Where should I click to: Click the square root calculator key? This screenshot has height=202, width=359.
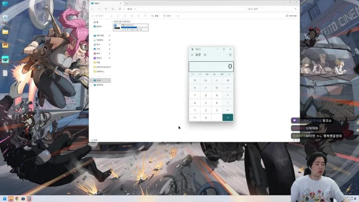point(217,88)
